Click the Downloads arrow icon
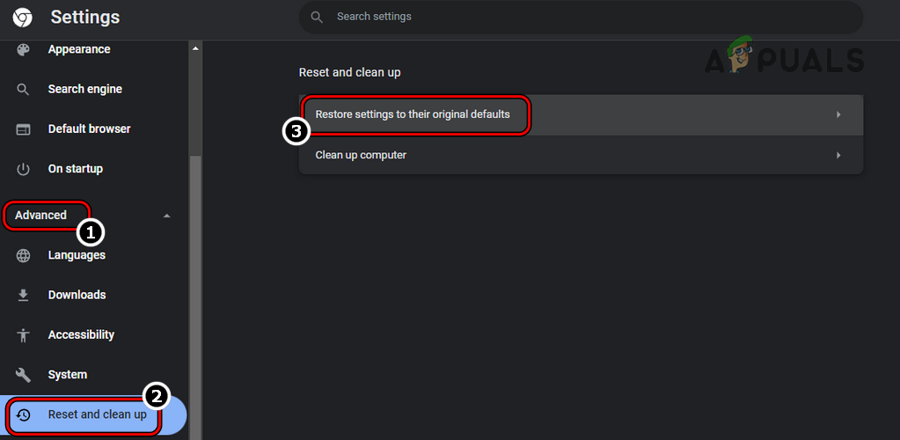900x440 pixels. (x=24, y=295)
